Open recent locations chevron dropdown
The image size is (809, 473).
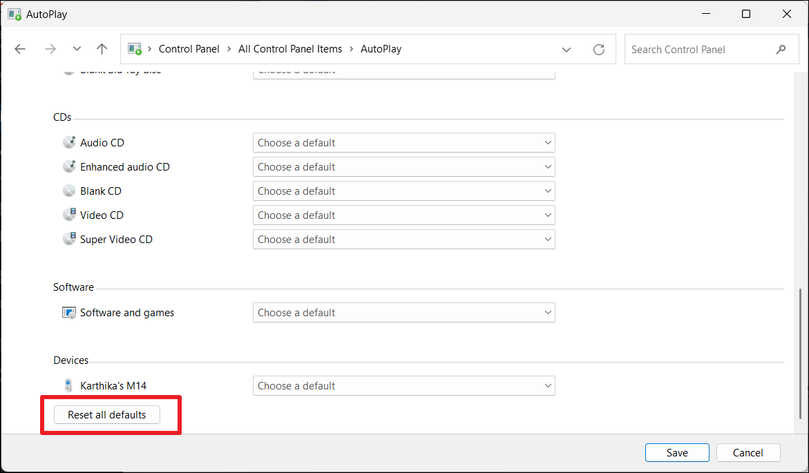tap(77, 49)
